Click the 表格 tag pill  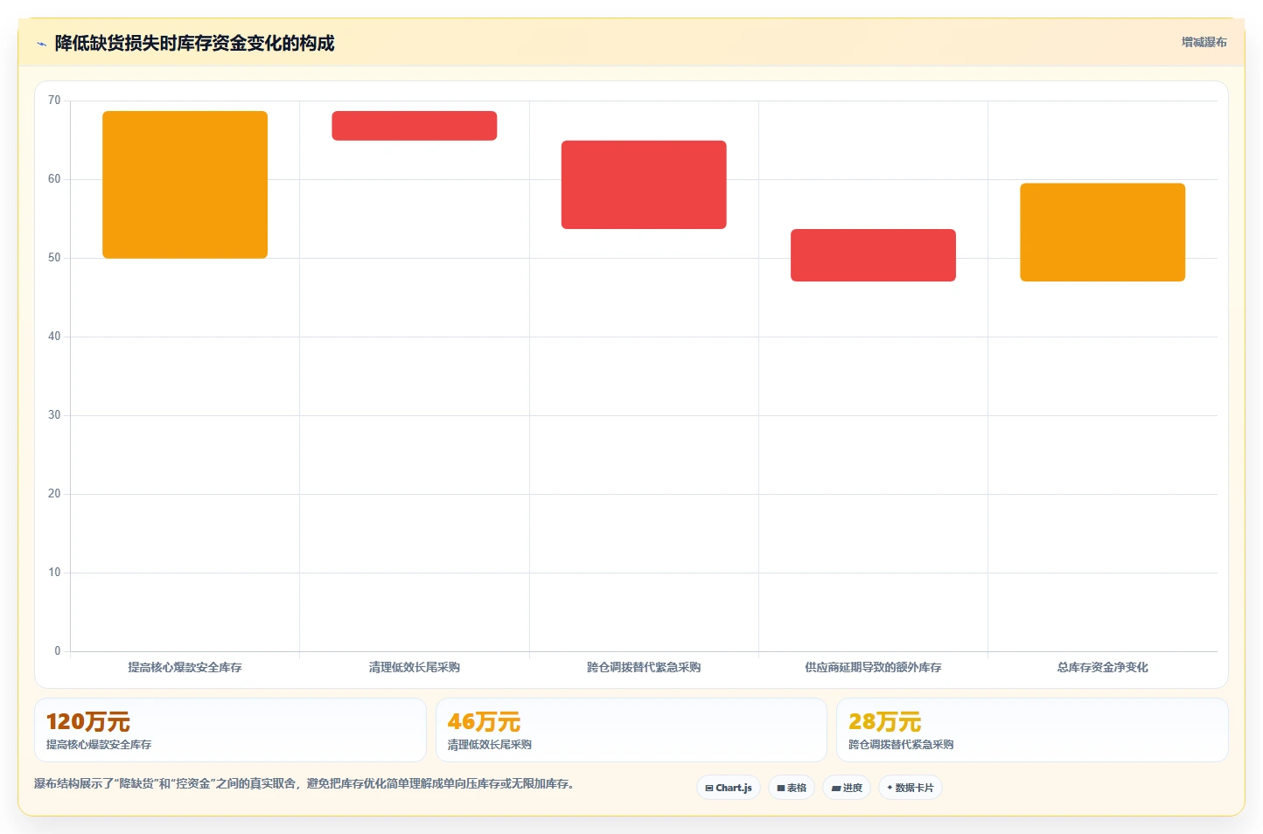point(792,788)
